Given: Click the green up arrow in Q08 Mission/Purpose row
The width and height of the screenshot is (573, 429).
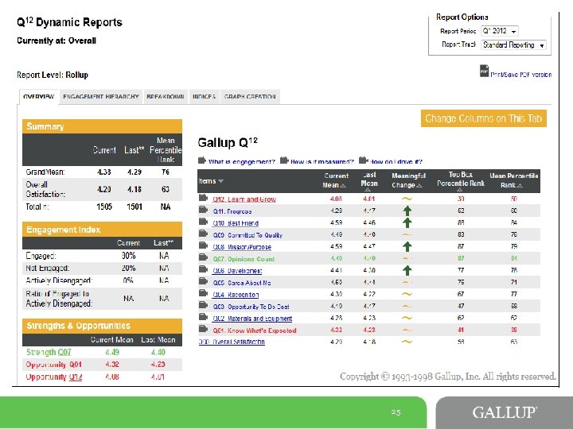Looking at the screenshot, I should (x=407, y=246).
